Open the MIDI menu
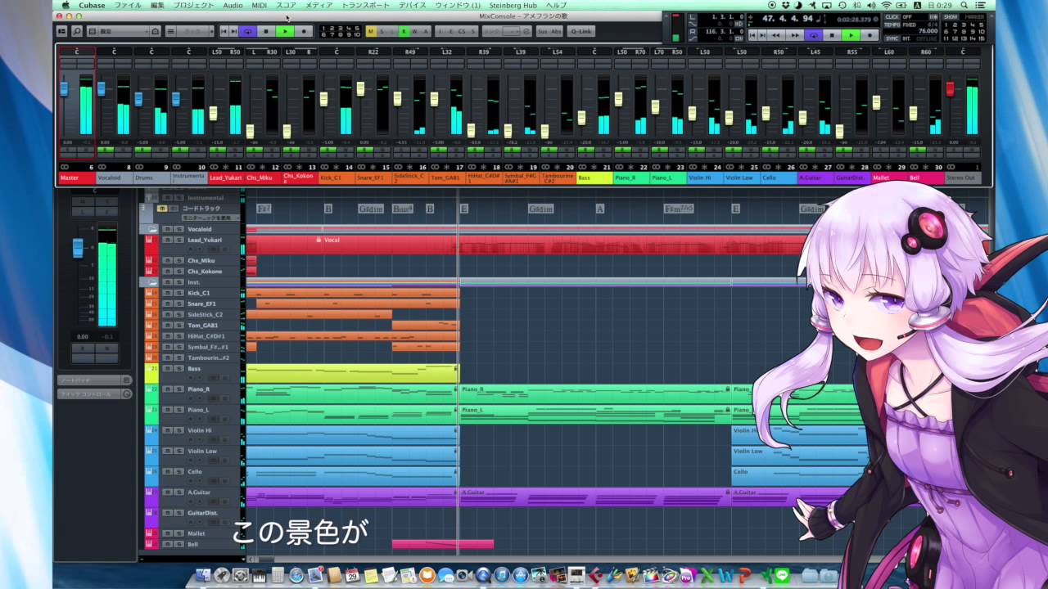Screen dimensions: 1048x589 [259, 5]
